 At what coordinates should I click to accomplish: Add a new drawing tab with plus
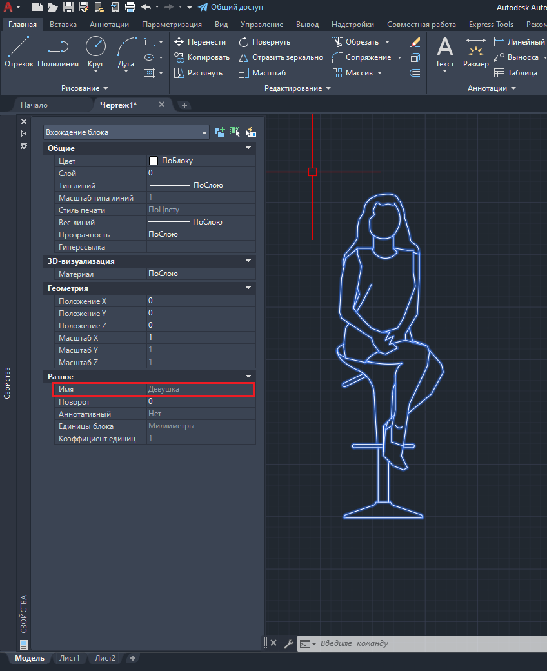click(x=184, y=105)
